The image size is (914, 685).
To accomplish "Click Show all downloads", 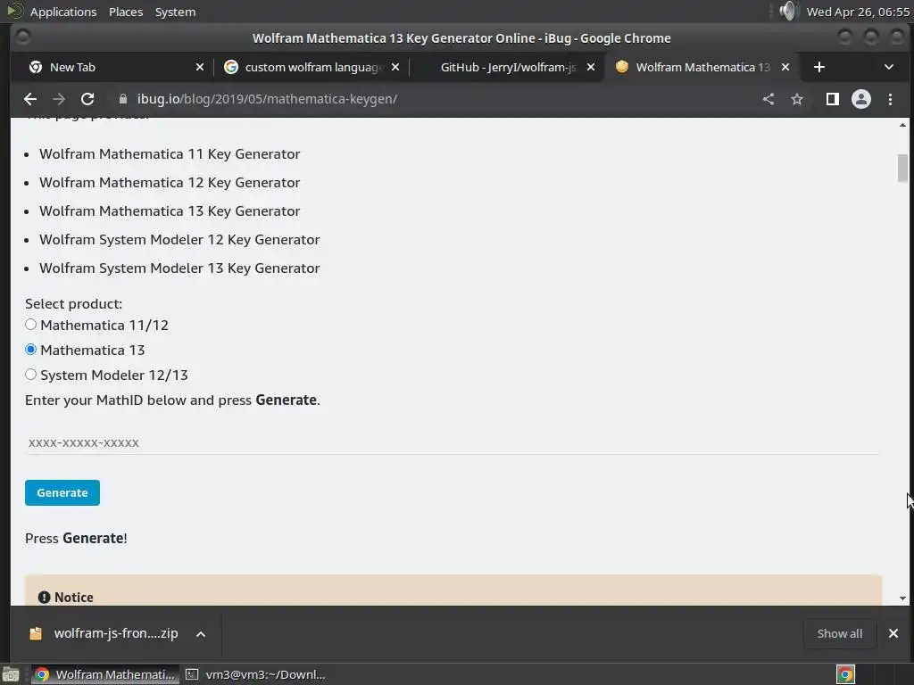I will pyautogui.click(x=839, y=634).
